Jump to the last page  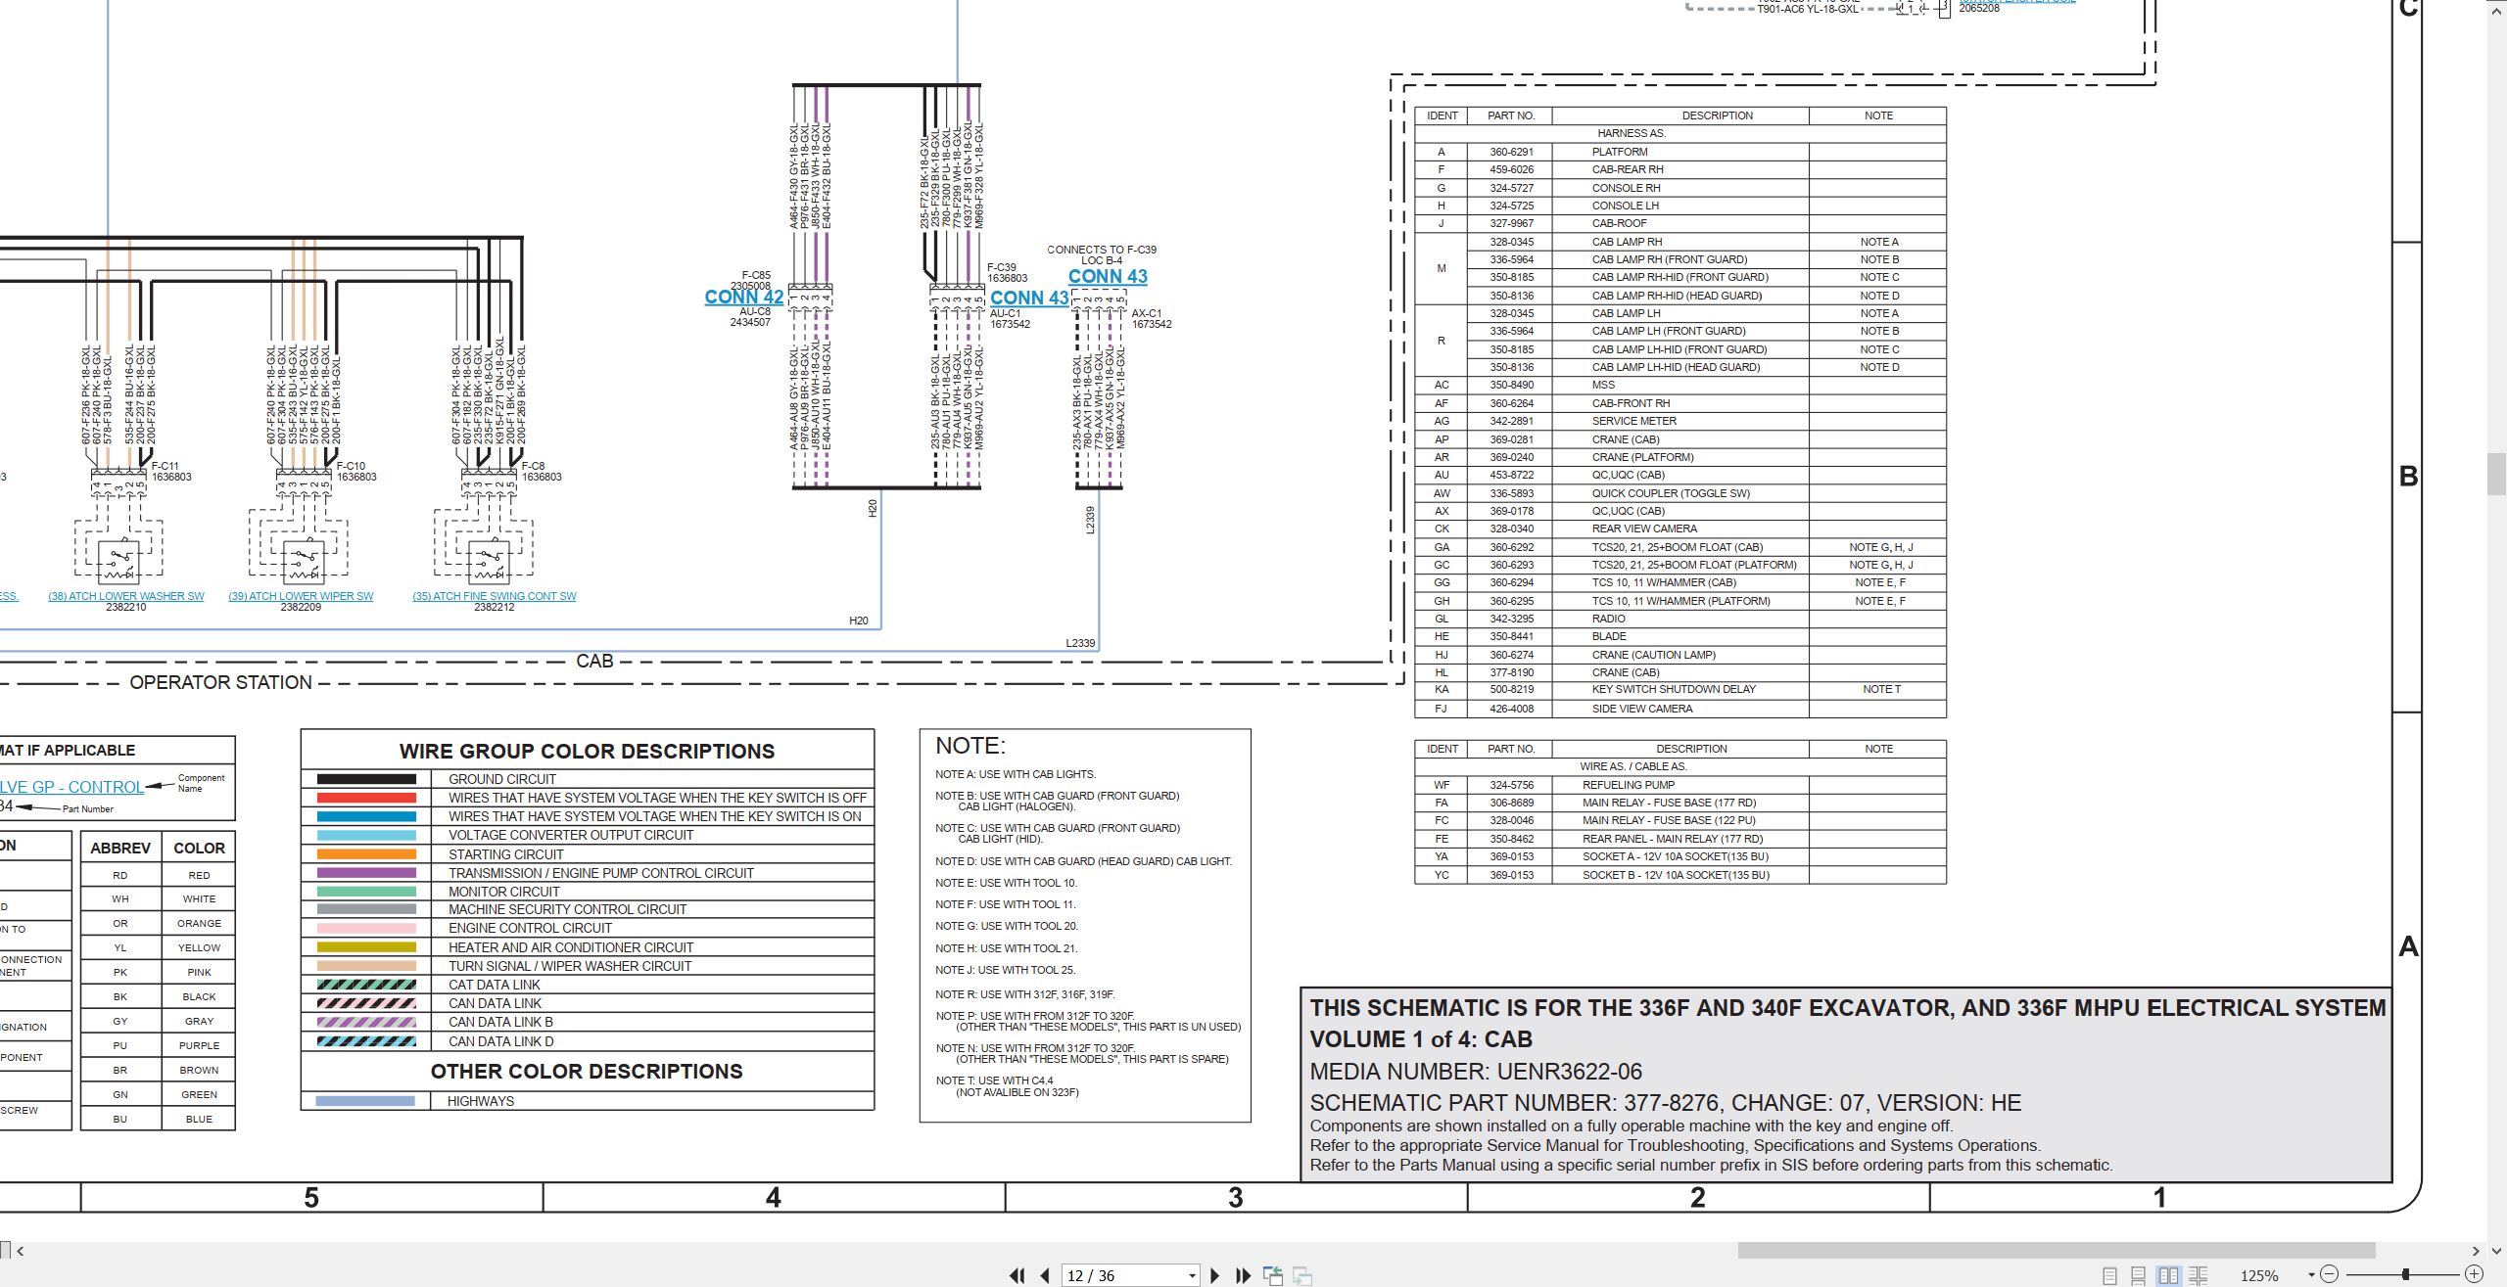point(1243,1275)
